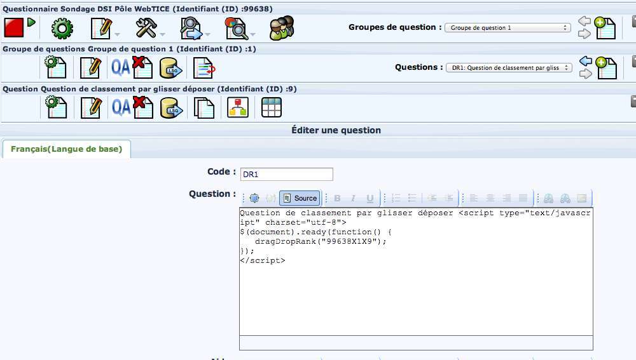
Task: Delete question via red X in question toolbar
Action: pyautogui.click(x=142, y=107)
